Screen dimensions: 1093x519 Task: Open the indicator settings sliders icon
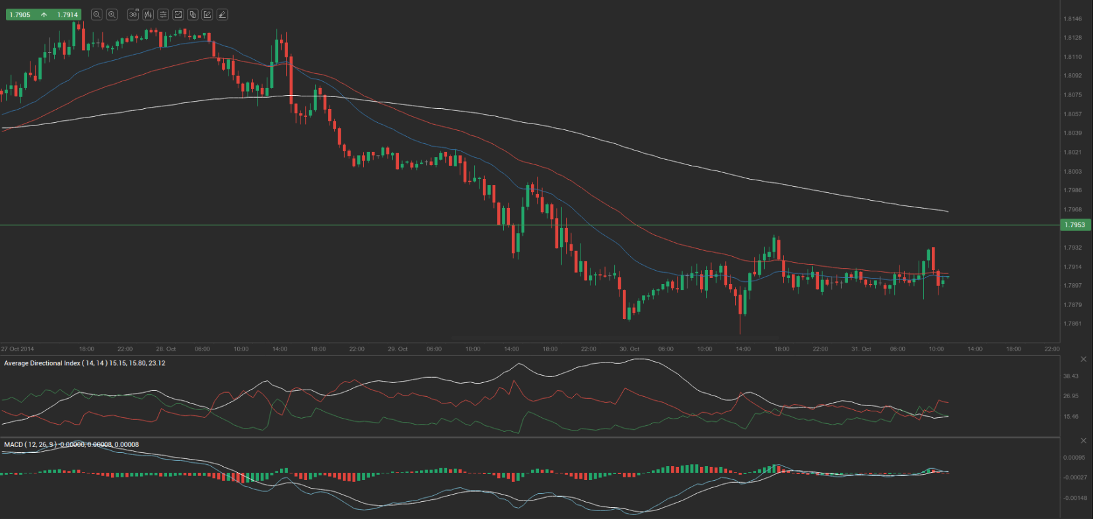pyautogui.click(x=163, y=15)
